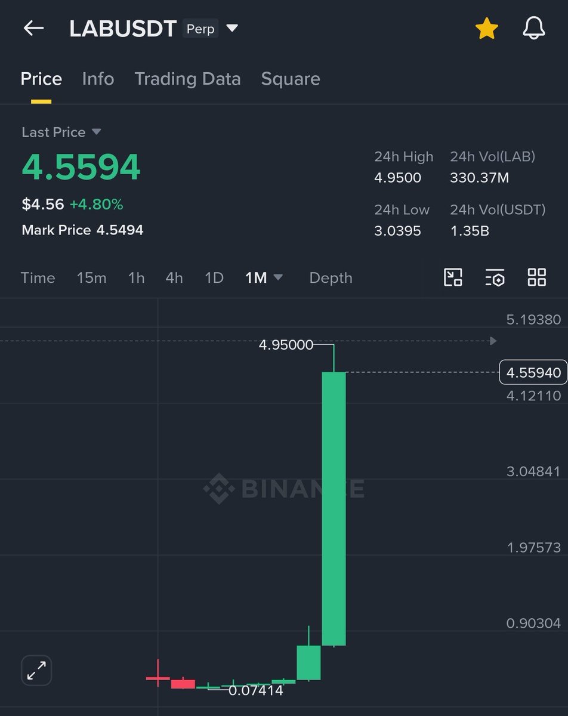Click the 24h High value 4.9500
The width and height of the screenshot is (568, 716).
tap(397, 177)
